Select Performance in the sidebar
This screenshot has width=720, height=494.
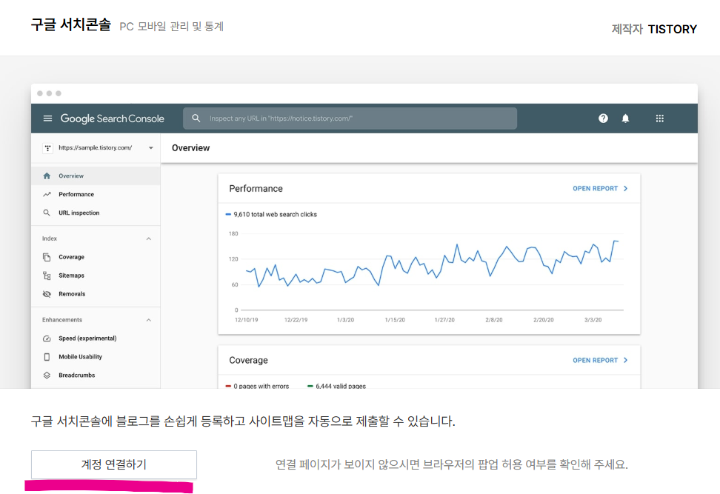coord(96,194)
